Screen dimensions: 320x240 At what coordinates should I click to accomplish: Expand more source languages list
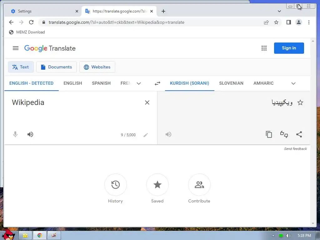138,83
